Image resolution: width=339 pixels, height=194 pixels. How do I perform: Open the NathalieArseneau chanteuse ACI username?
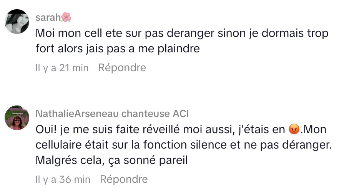pos(112,114)
